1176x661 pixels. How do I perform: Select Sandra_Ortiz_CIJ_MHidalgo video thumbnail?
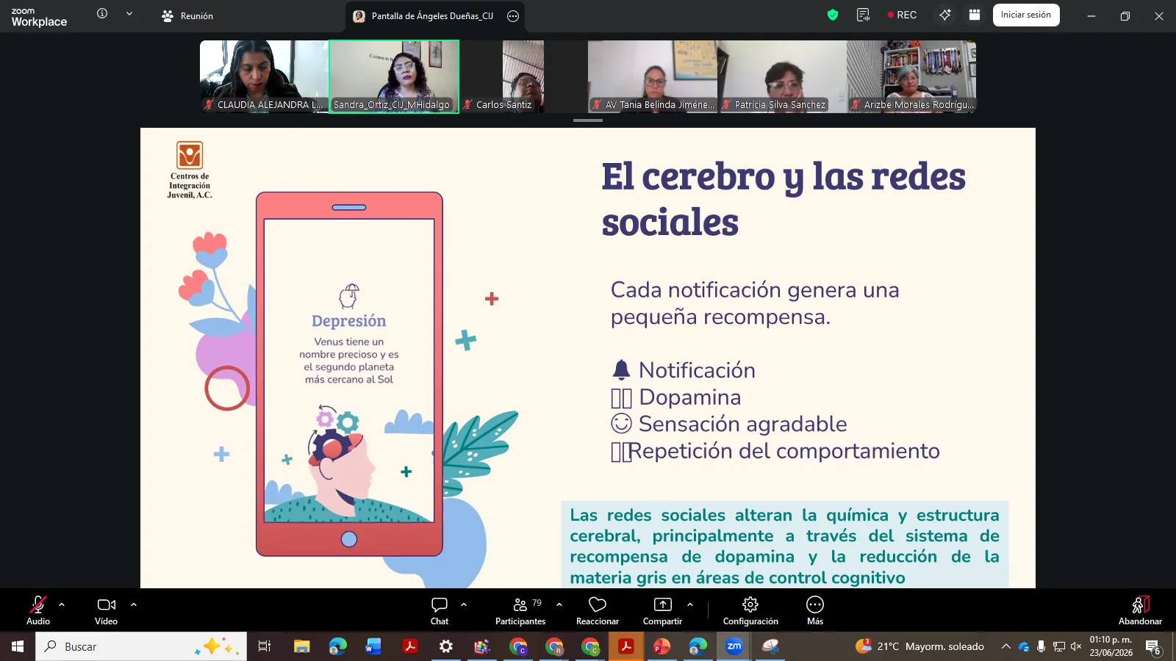click(x=394, y=76)
